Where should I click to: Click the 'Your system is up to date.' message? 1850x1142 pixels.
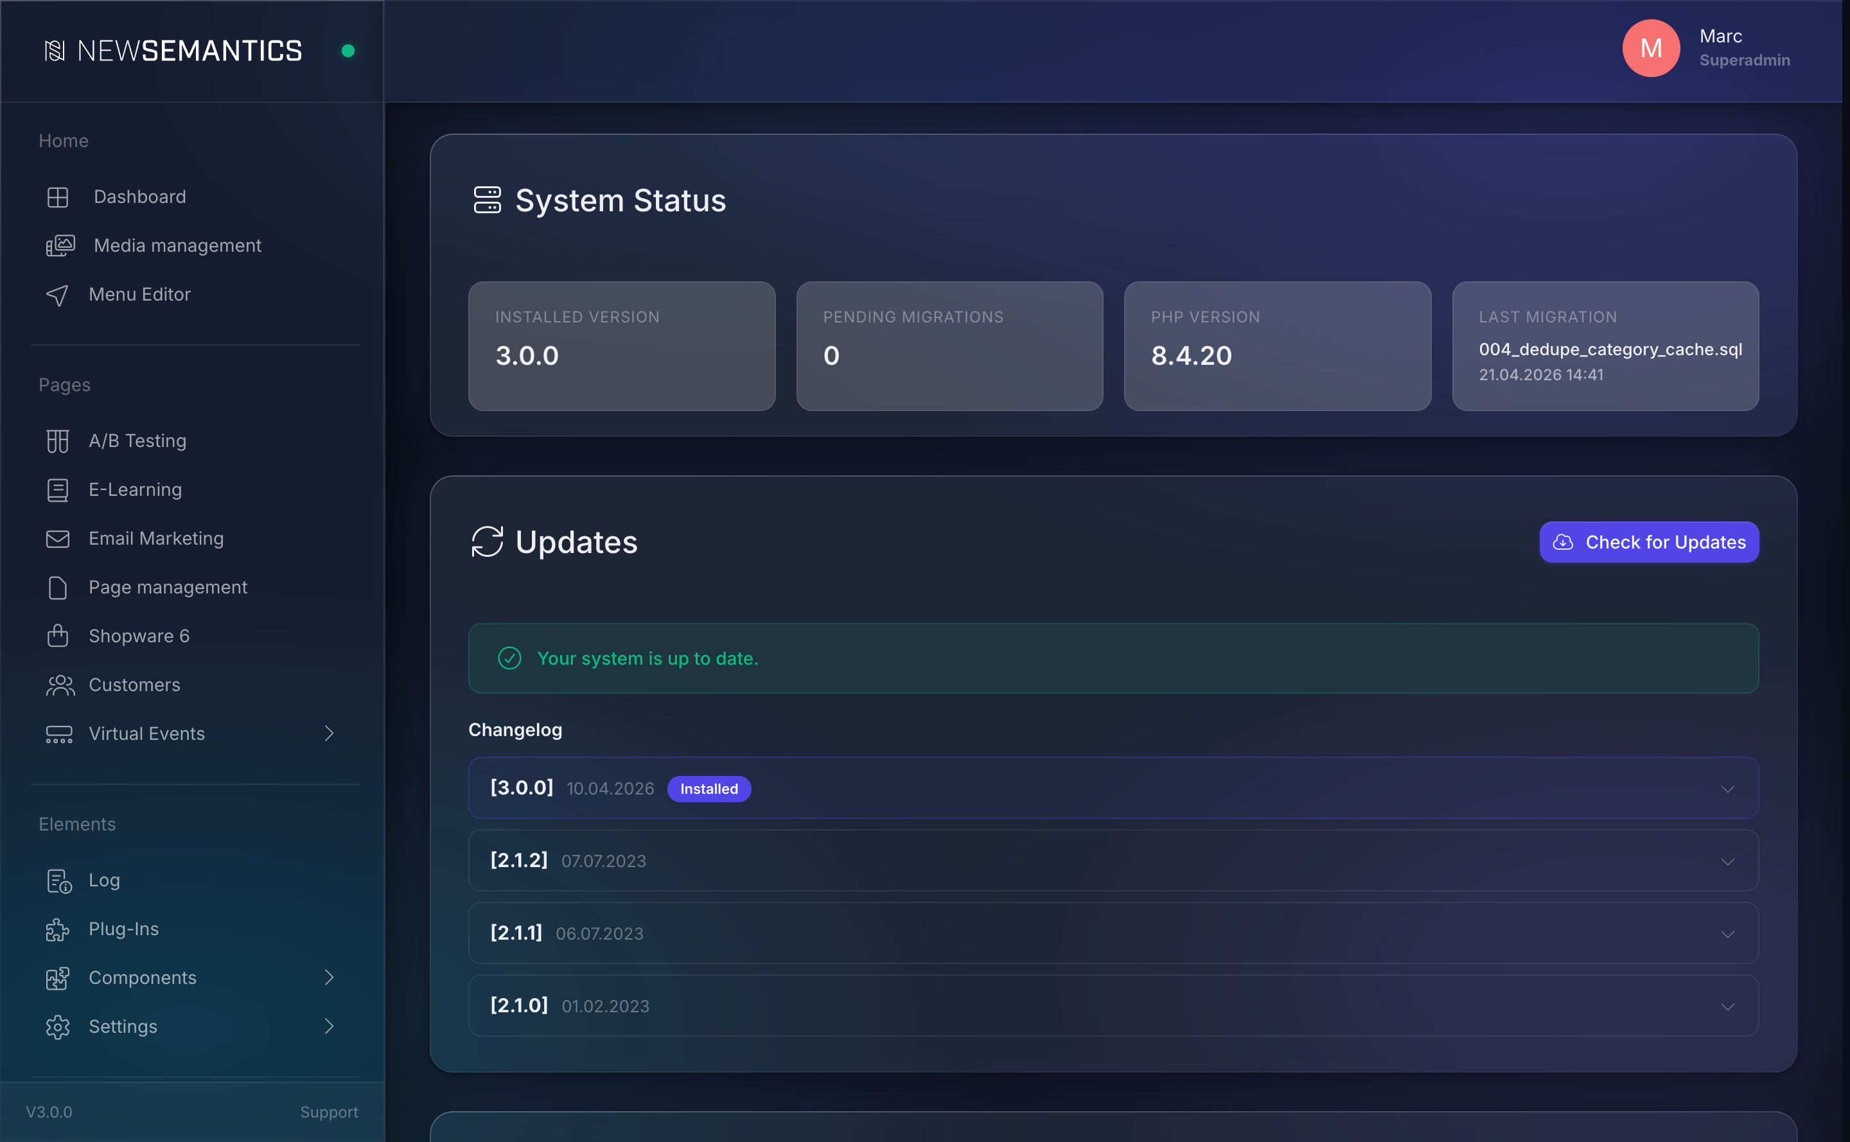(647, 658)
